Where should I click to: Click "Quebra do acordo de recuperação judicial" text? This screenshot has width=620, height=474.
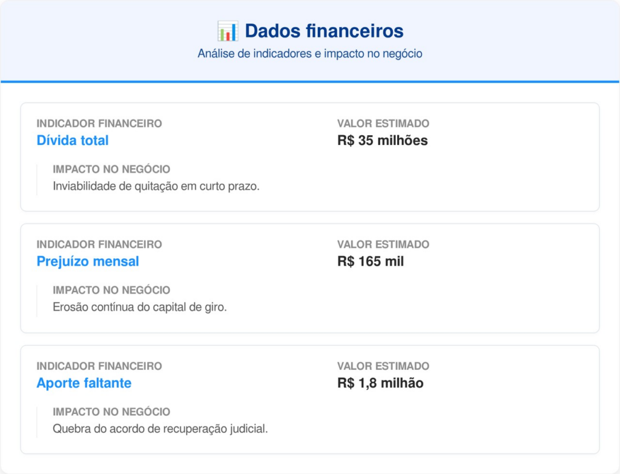coord(160,429)
